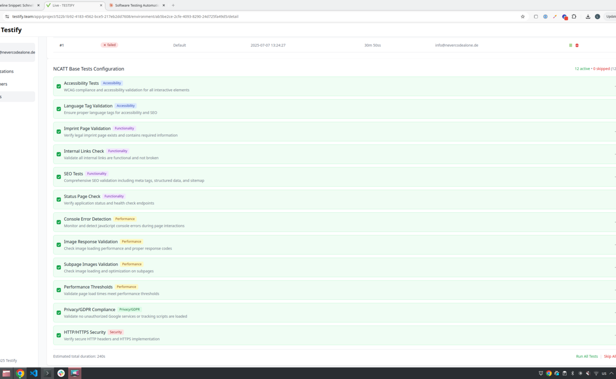View site information icon in address bar
Image resolution: width=616 pixels, height=379 pixels.
(7, 17)
